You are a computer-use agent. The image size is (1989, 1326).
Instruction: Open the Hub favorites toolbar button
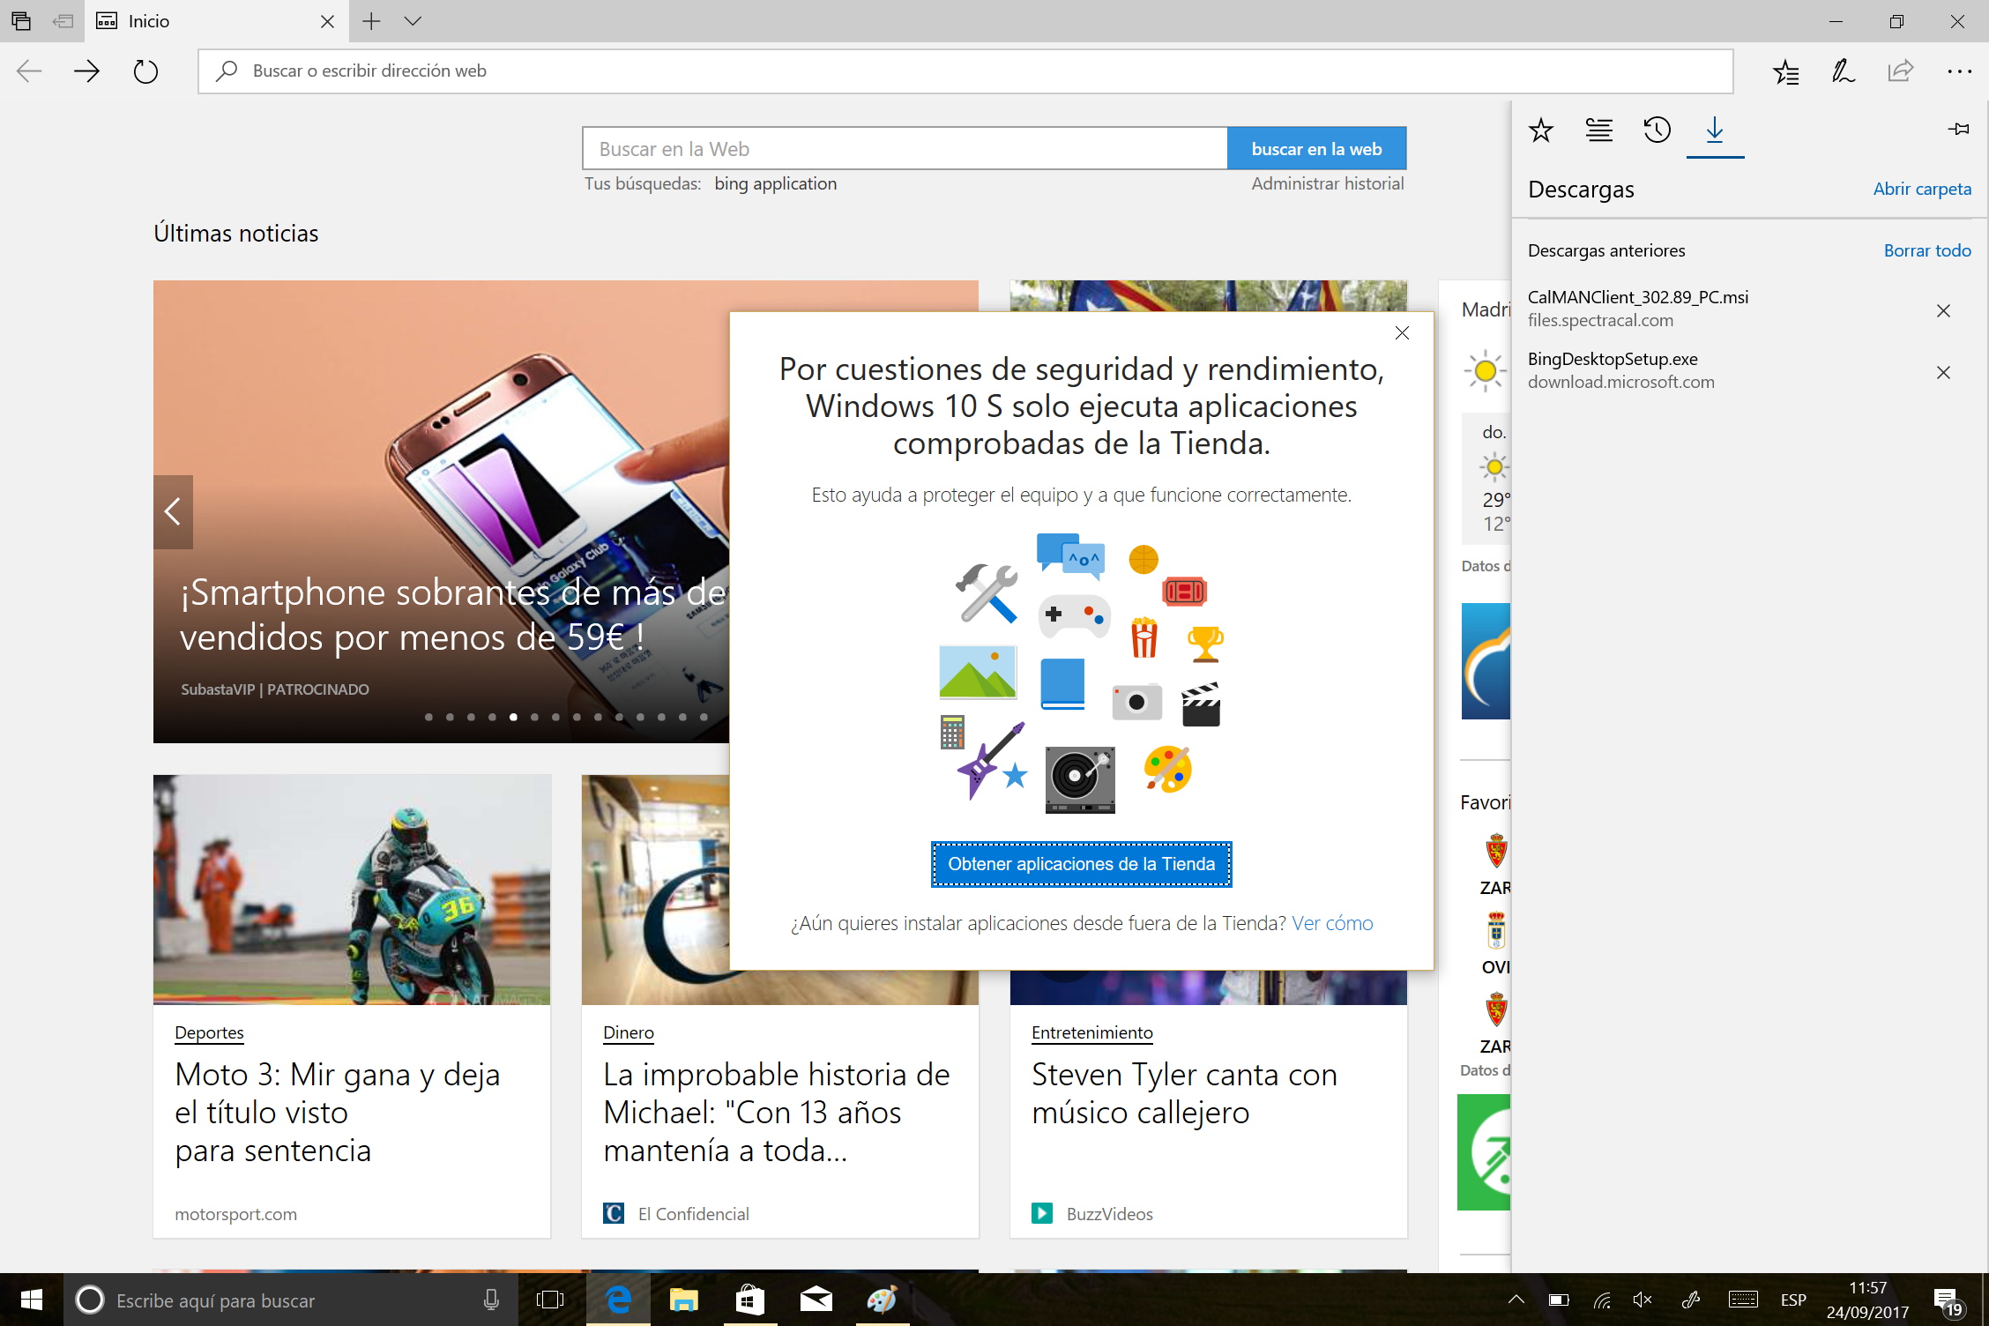click(x=1785, y=71)
